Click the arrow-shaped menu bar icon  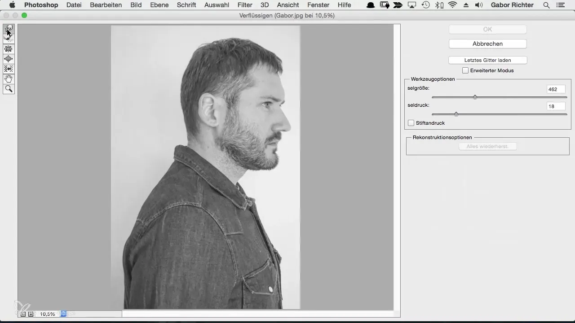point(398,5)
